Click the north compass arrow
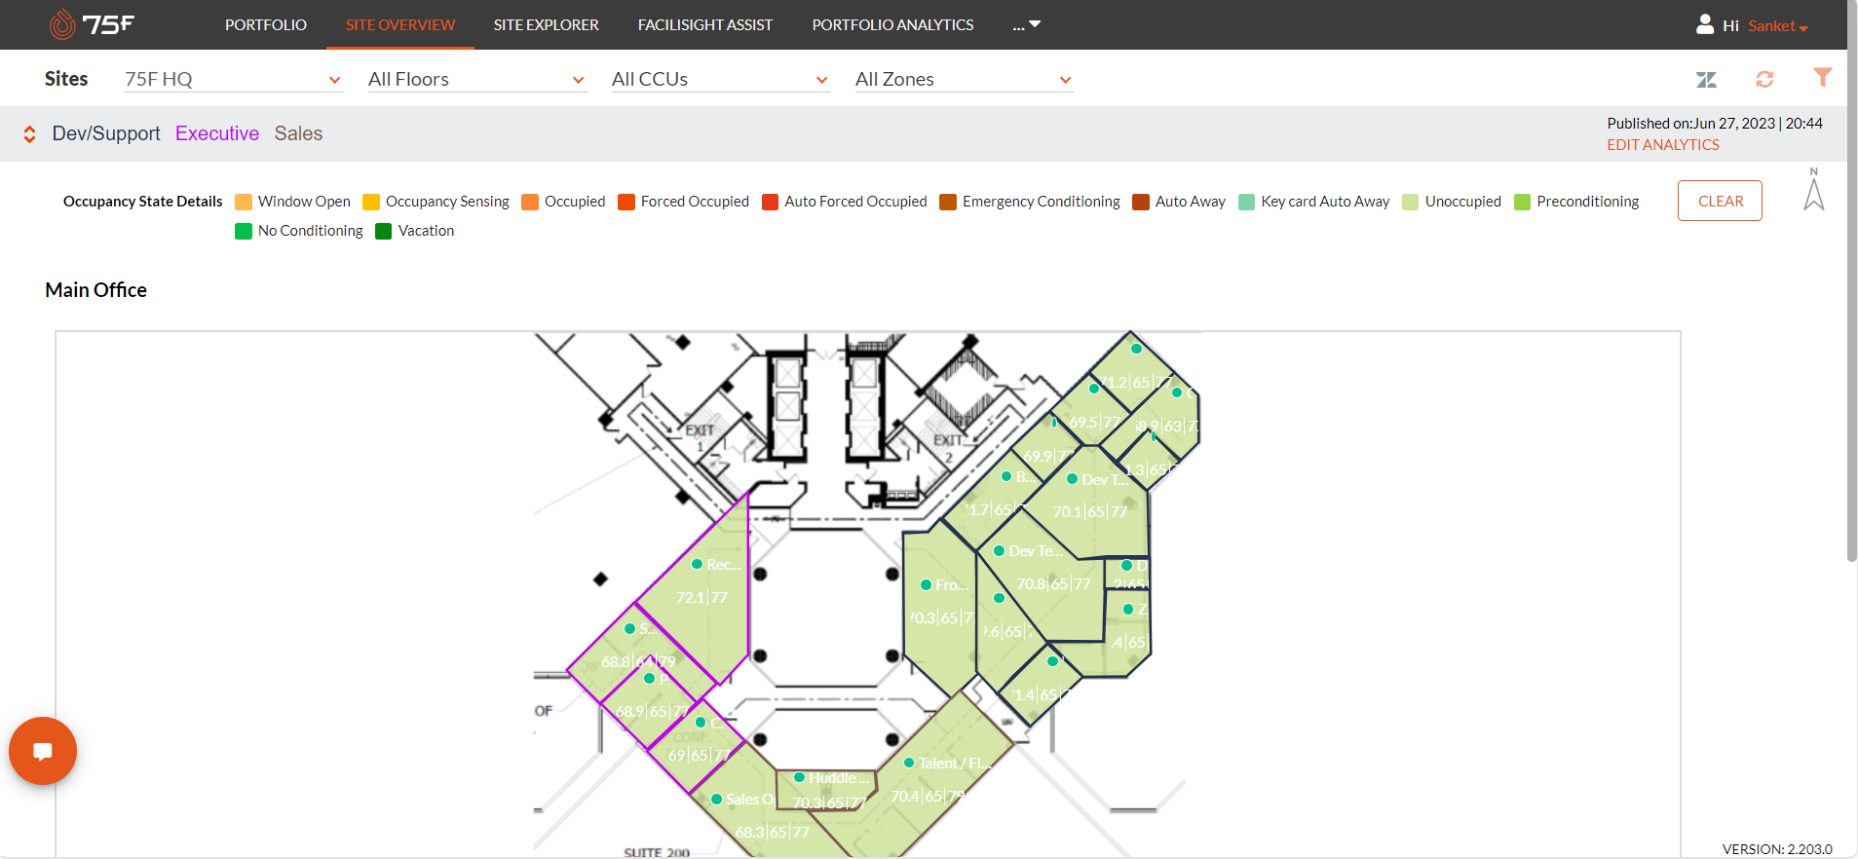Viewport: 1858px width, 859px height. point(1814,189)
